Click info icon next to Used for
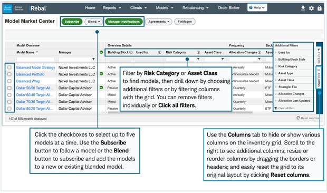 coord(159,52)
